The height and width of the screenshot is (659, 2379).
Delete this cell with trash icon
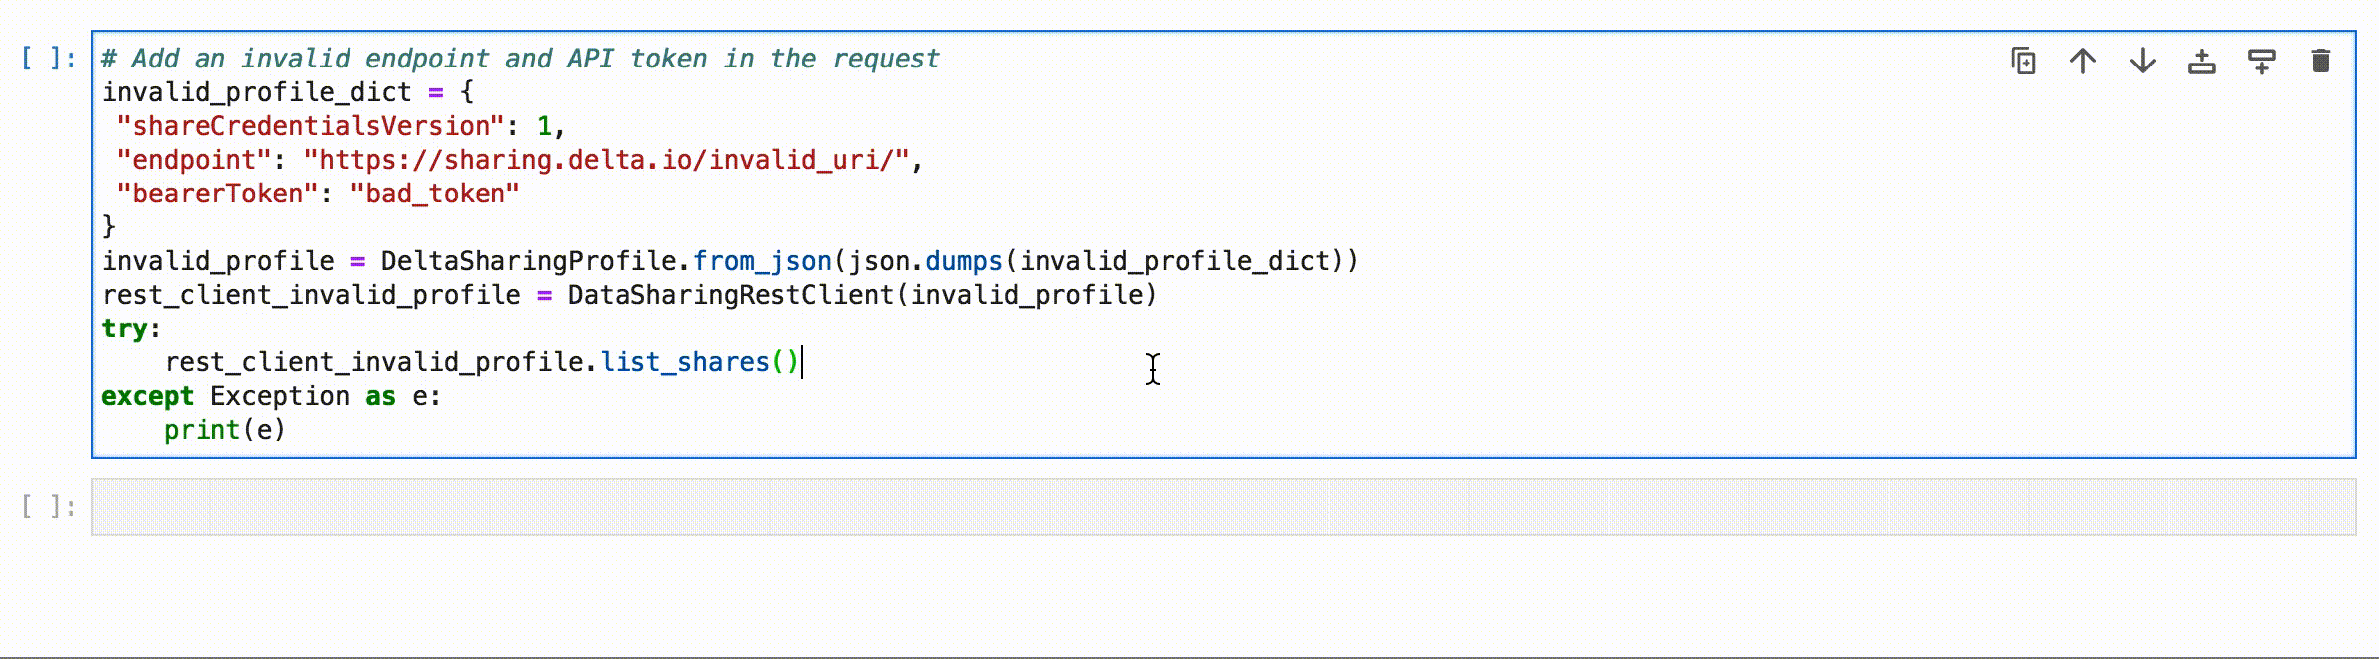[x=2321, y=62]
